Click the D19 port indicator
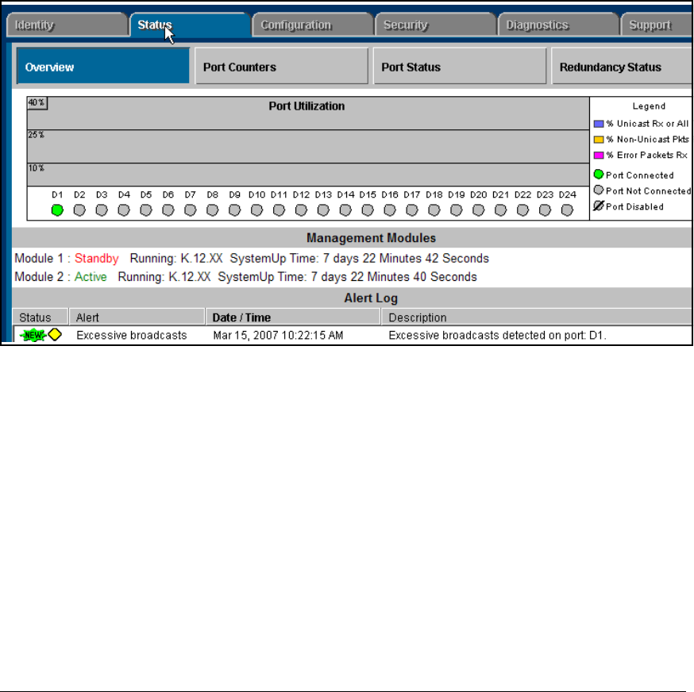Screen dimensions: 694x692 tap(457, 210)
